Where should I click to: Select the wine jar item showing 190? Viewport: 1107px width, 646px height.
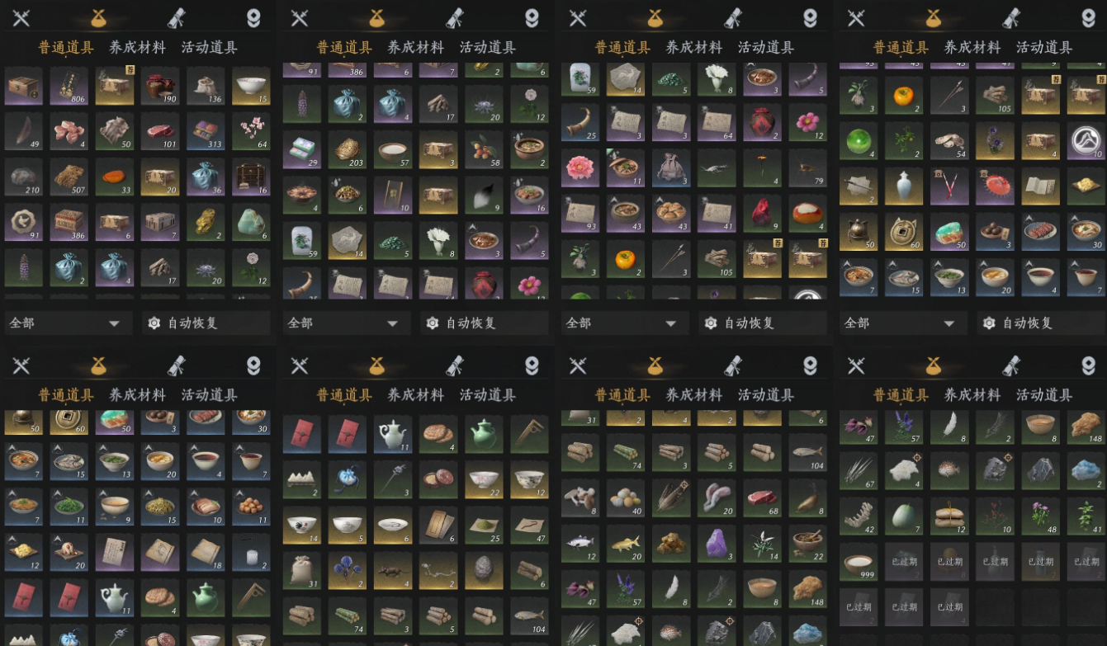(x=160, y=86)
